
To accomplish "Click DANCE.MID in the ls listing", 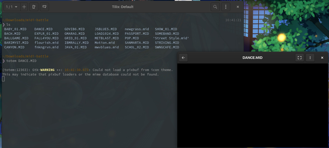I will (x=43, y=29).
